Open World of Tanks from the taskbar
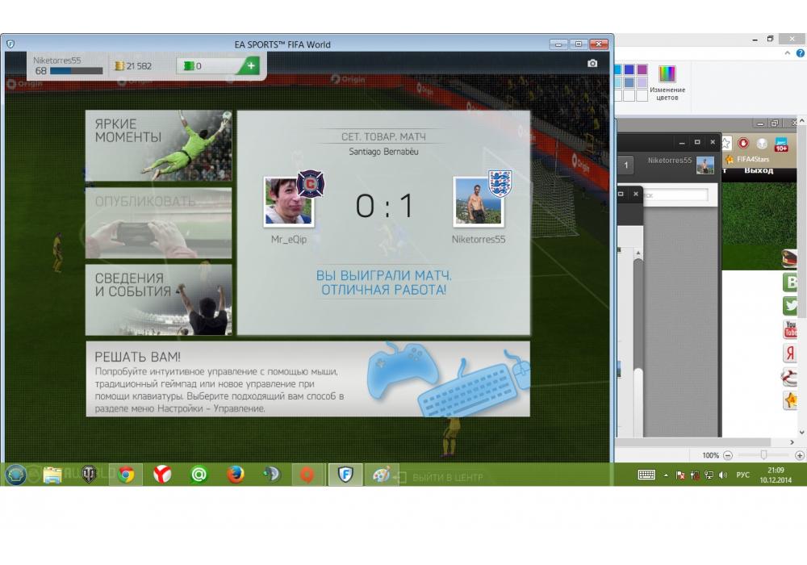Image resolution: width=807 pixels, height=565 pixels. click(89, 474)
